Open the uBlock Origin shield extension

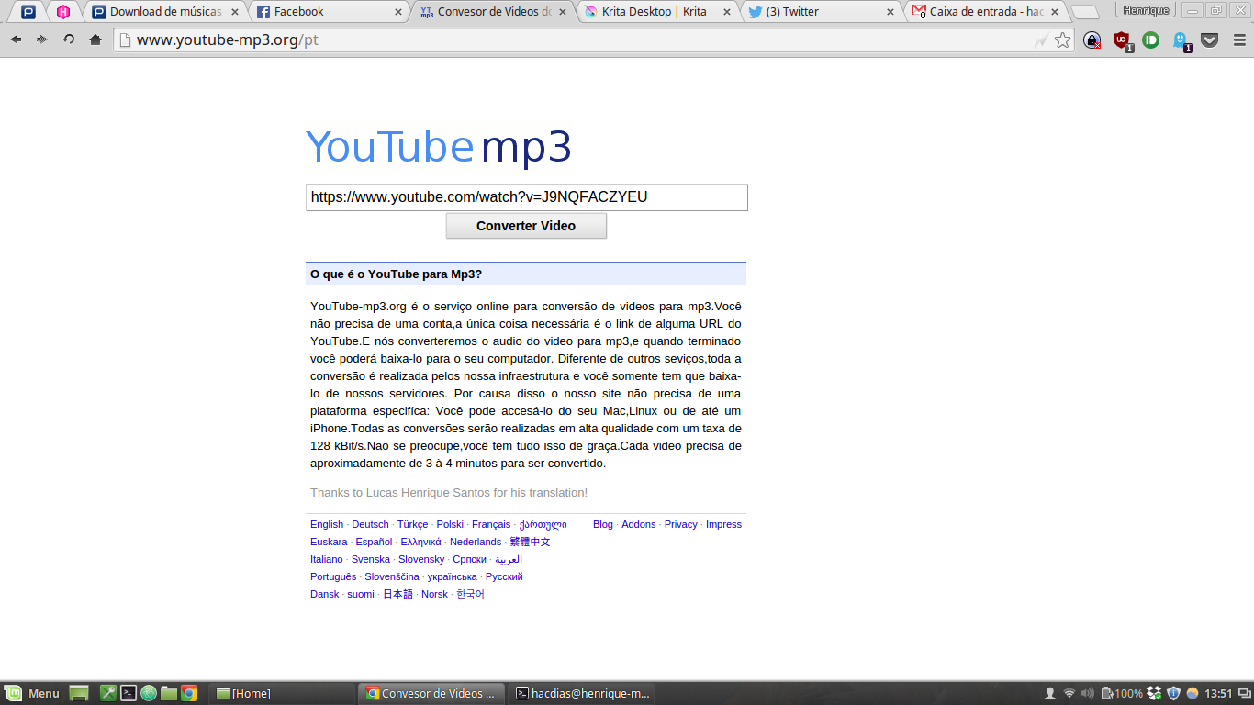point(1122,40)
